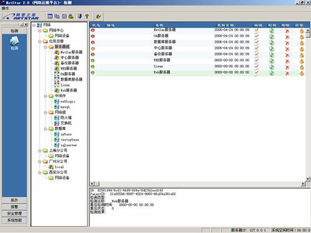The width and height of the screenshot is (311, 233).
Task: Click the table's vertical scrollbar up arrow
Action: click(308, 30)
